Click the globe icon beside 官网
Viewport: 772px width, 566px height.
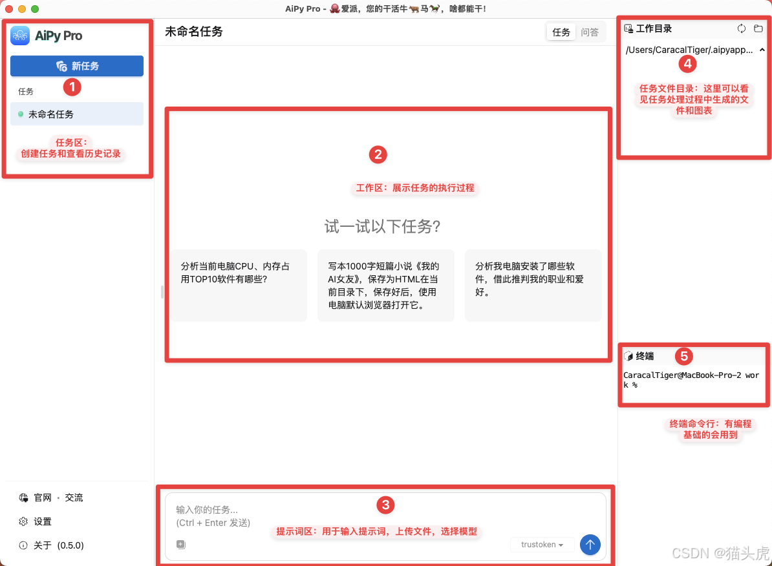tap(23, 498)
